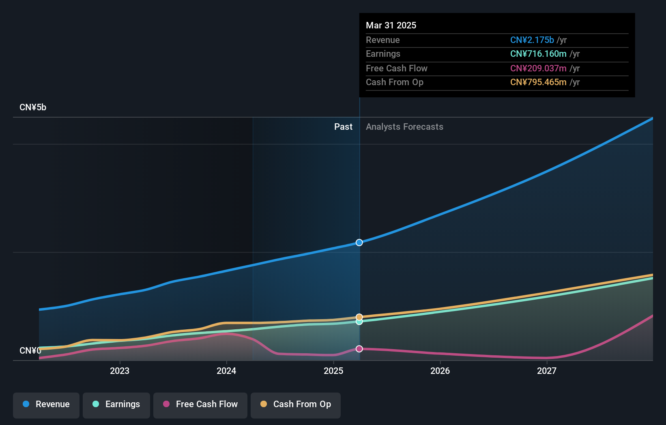This screenshot has height=425, width=666.
Task: Click the 2027 x-axis label
Action: 547,371
